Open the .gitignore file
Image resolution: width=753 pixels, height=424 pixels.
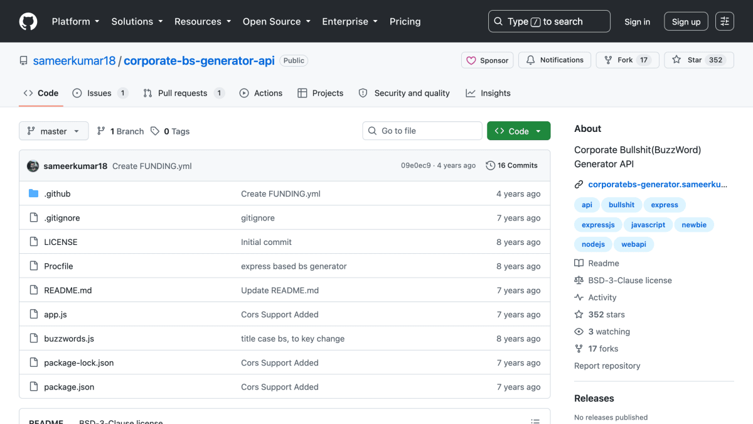click(x=62, y=218)
